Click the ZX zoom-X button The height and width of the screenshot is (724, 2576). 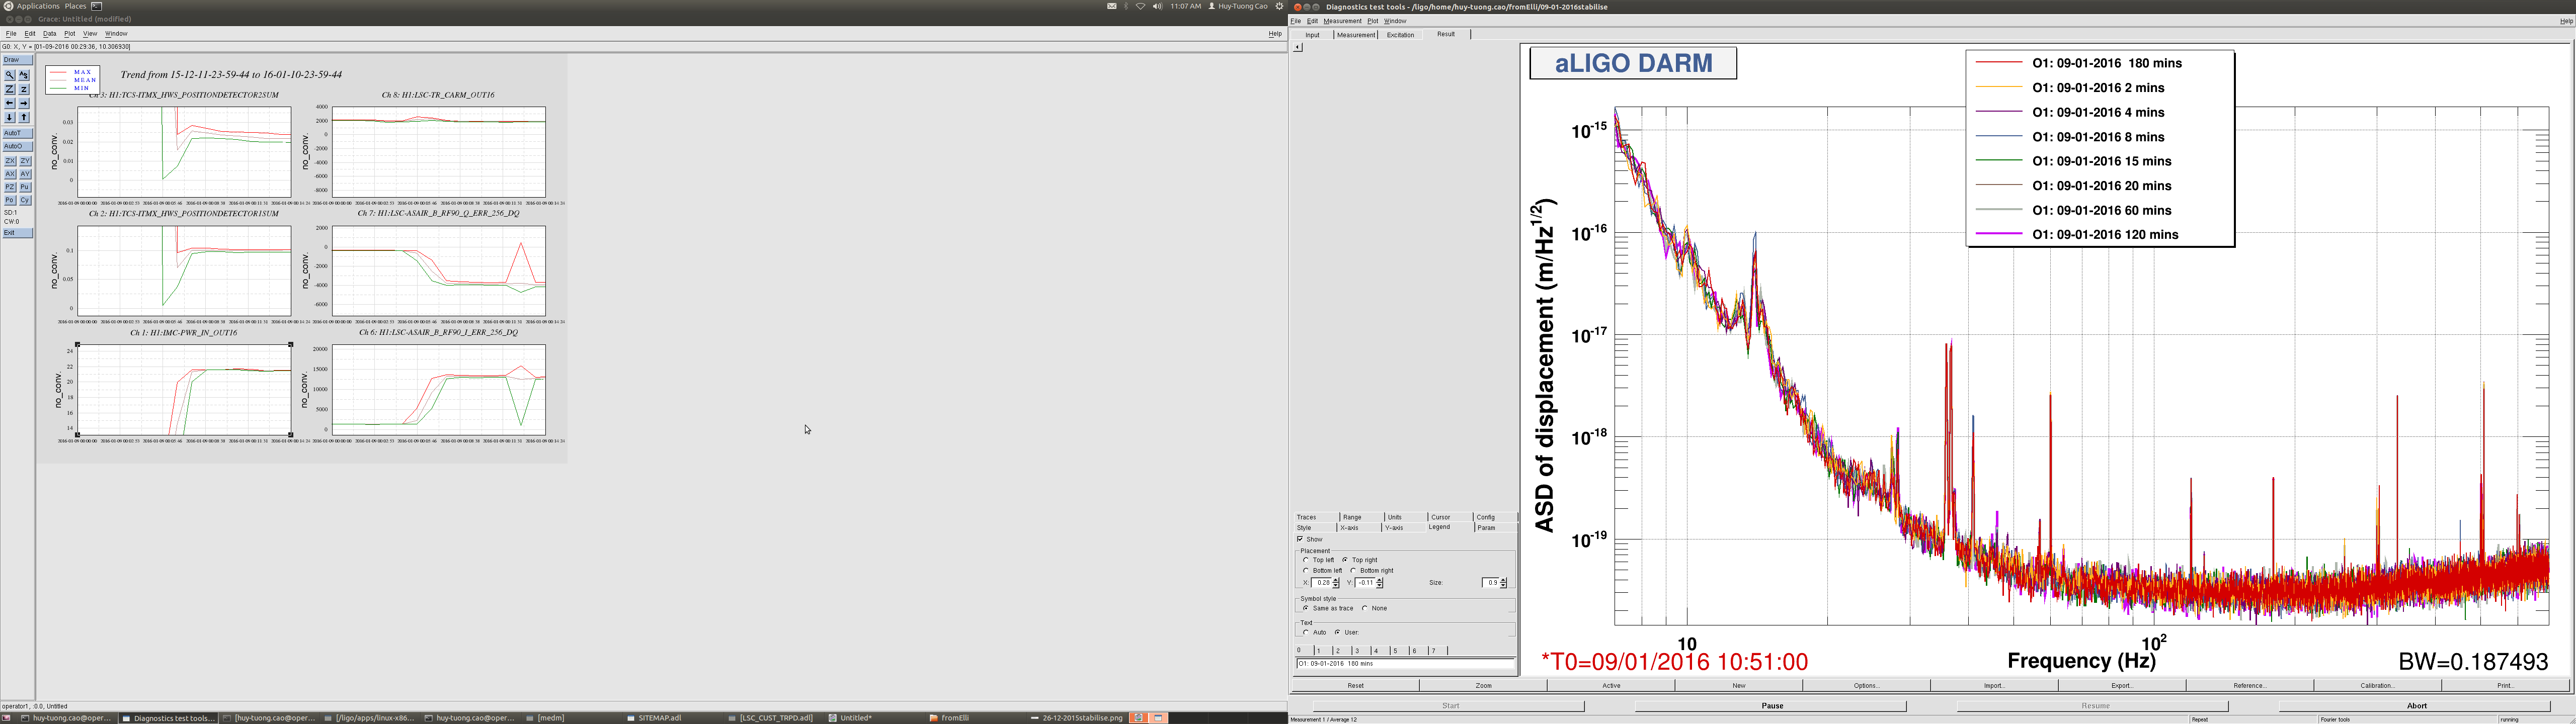(10, 161)
